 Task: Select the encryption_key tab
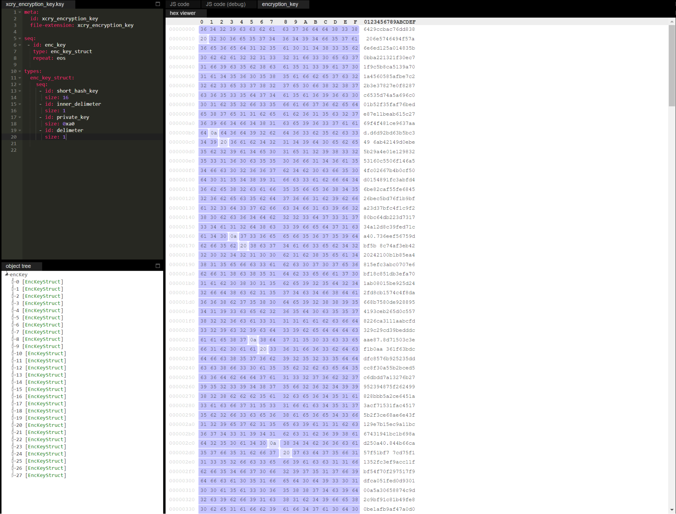(x=280, y=4)
